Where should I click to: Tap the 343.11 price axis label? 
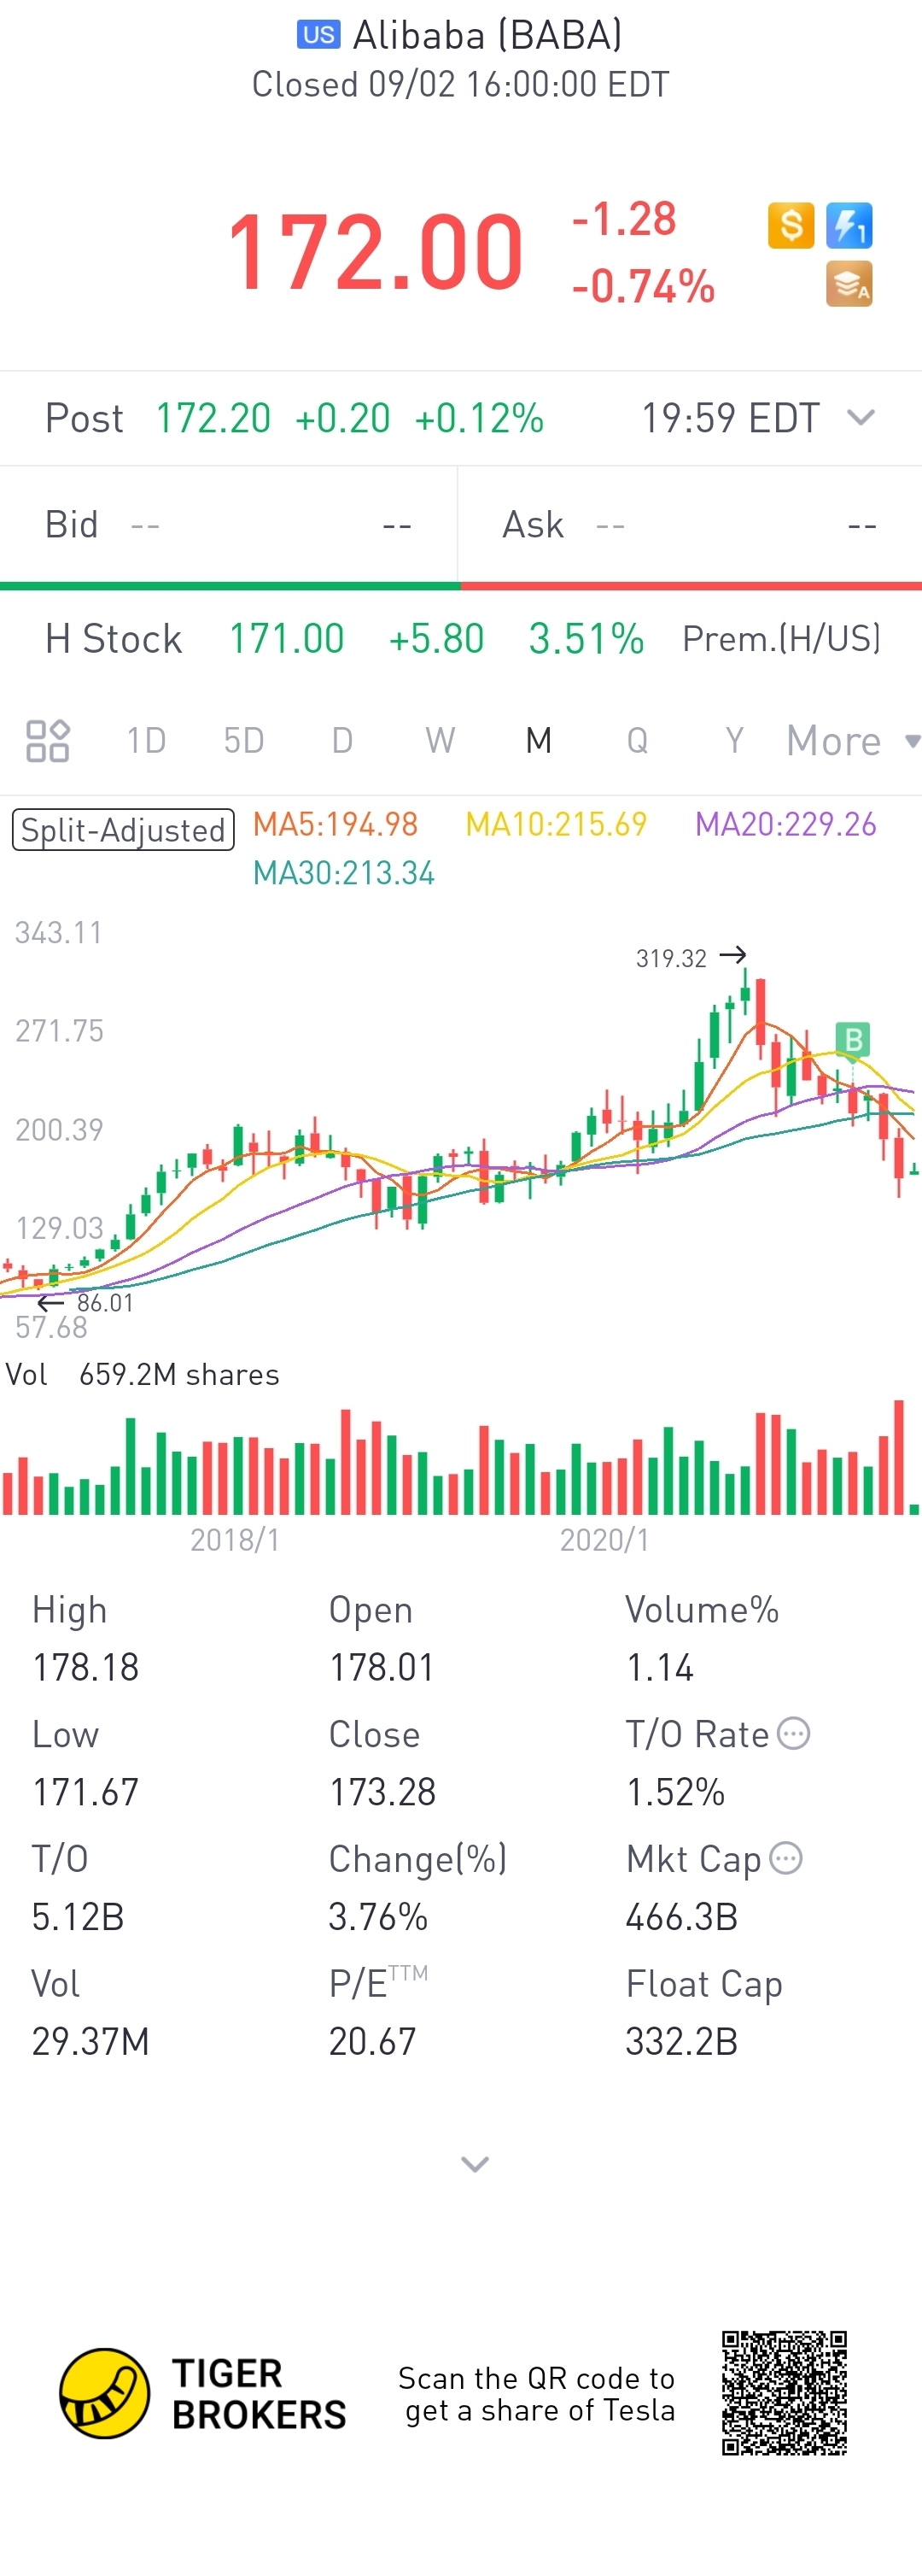click(x=58, y=933)
